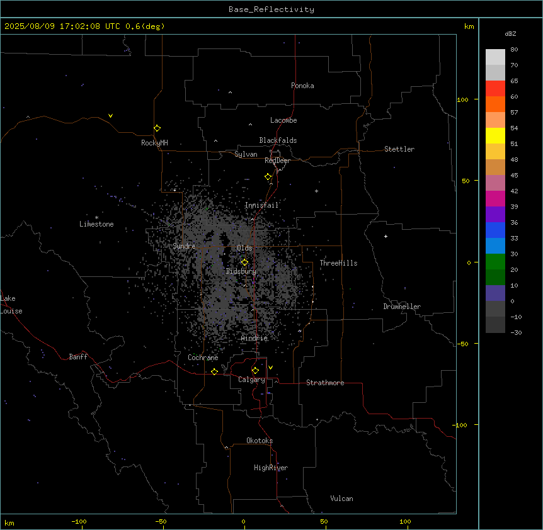Click slate purple 0-10 dBZ legend swatch
Viewport: 543px width, 530px height.
coord(495,293)
